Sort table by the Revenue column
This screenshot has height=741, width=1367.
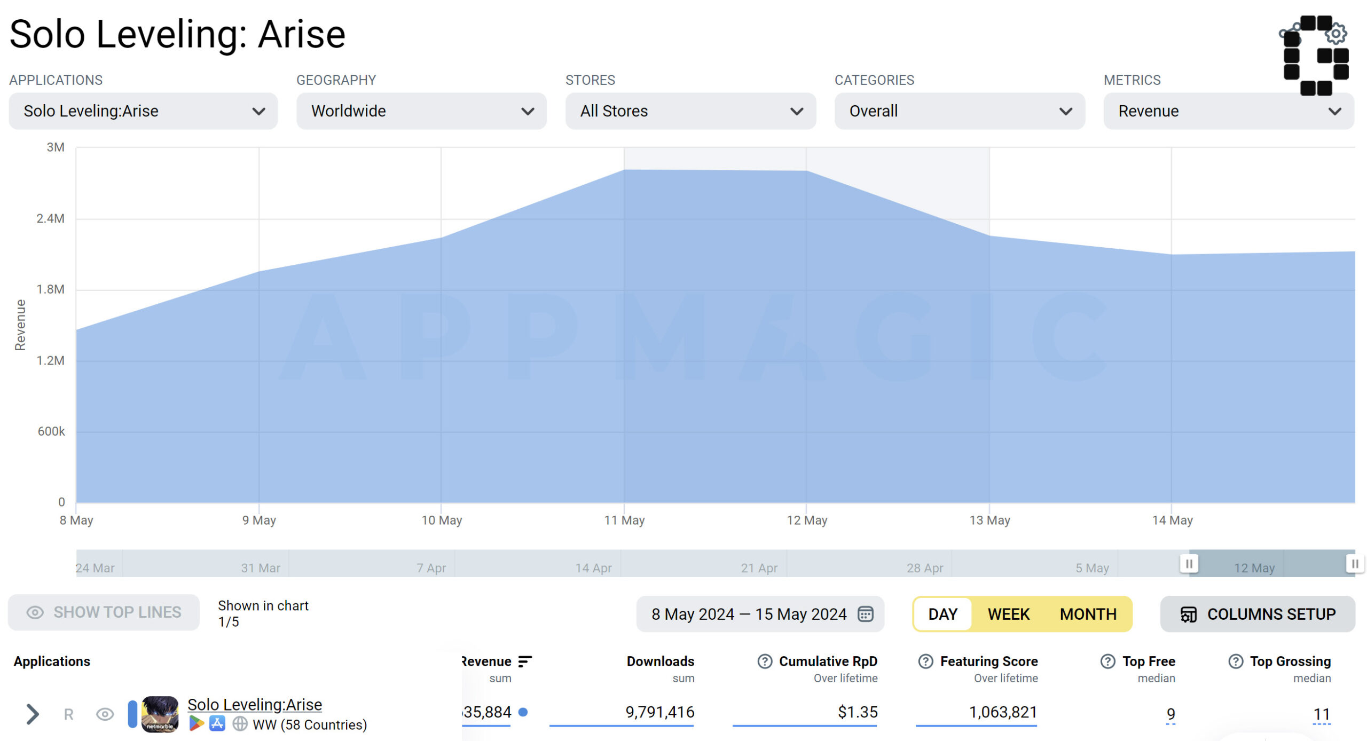tap(486, 661)
